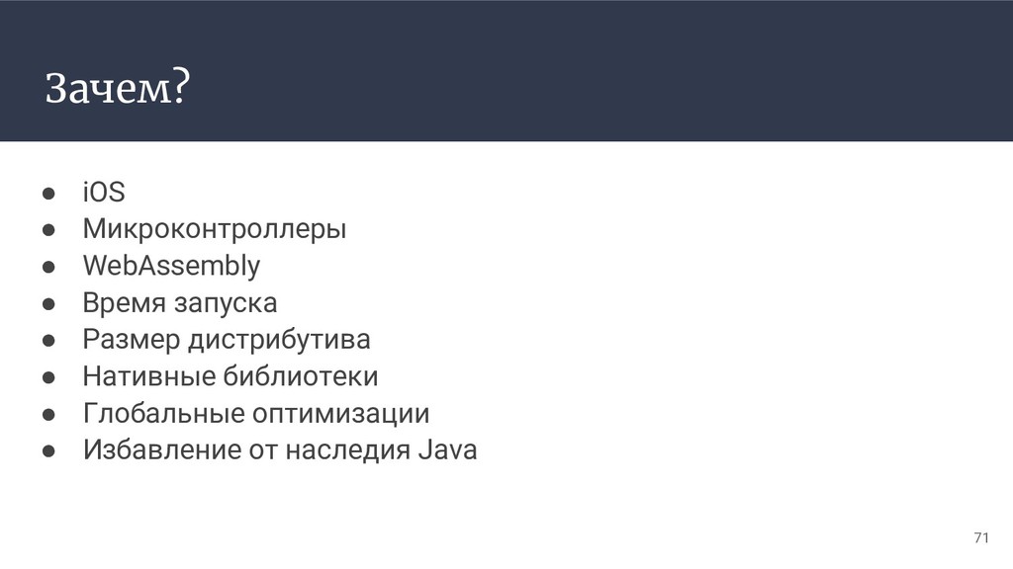The width and height of the screenshot is (1013, 569).
Task: Click the "Избавление от наследия Java" text
Action: pos(280,450)
